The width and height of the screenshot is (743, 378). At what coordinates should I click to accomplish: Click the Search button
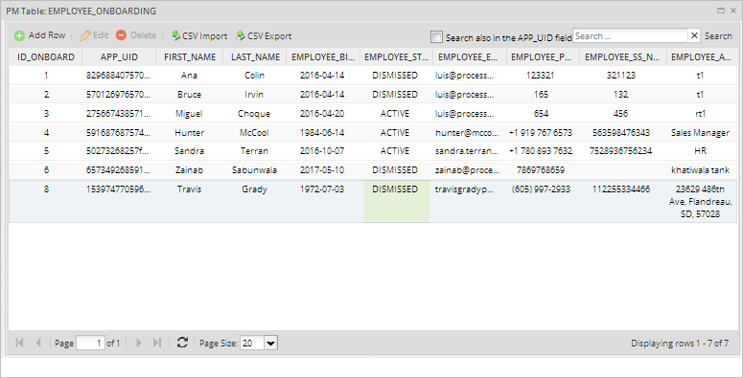click(718, 36)
